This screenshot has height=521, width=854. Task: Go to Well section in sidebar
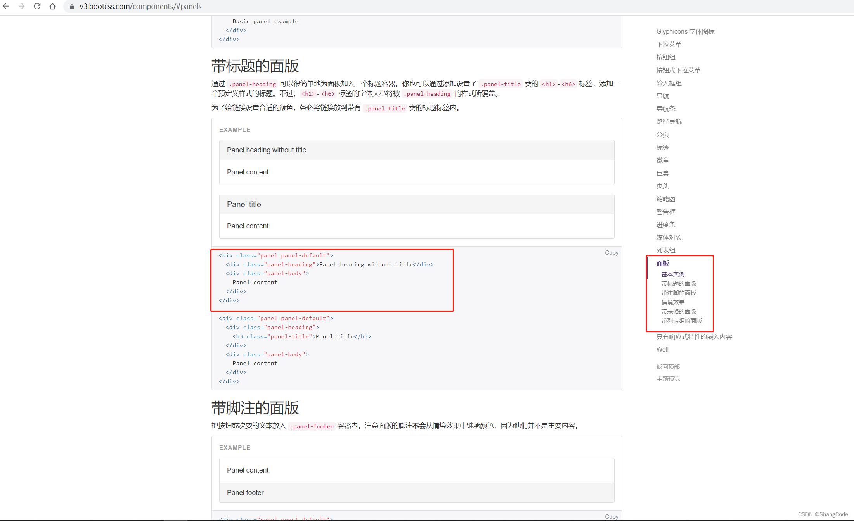[x=662, y=349]
